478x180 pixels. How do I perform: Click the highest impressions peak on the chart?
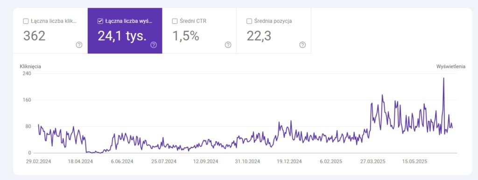[x=443, y=78]
